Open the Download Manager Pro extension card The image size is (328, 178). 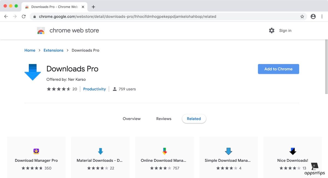(x=36, y=157)
